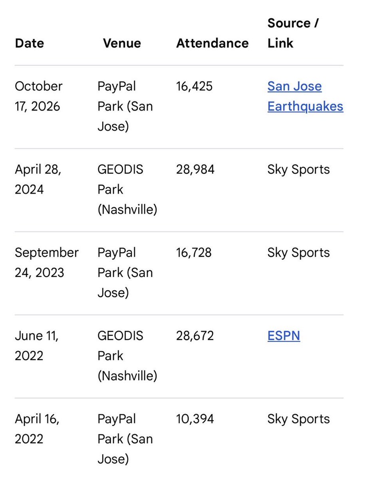Click the 28,672 attendance value

195,336
